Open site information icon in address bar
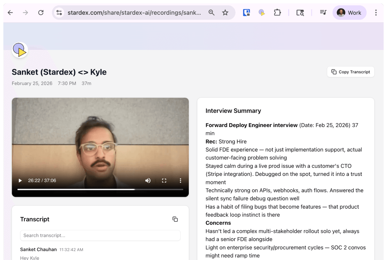387x260 pixels. point(59,12)
